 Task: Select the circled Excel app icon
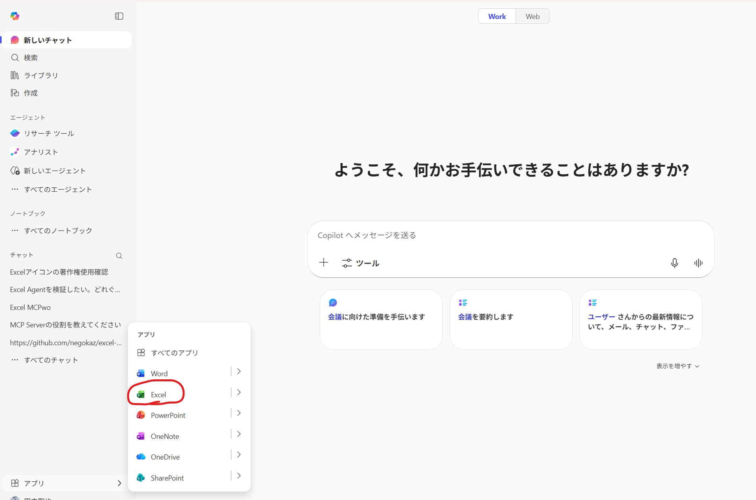point(158,394)
